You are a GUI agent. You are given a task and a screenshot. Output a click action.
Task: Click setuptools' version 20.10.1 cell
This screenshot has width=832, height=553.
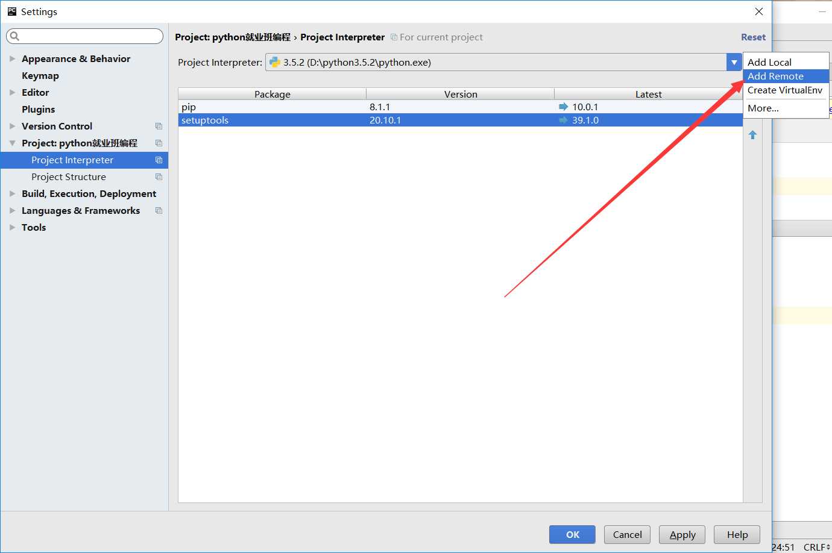[x=385, y=120]
